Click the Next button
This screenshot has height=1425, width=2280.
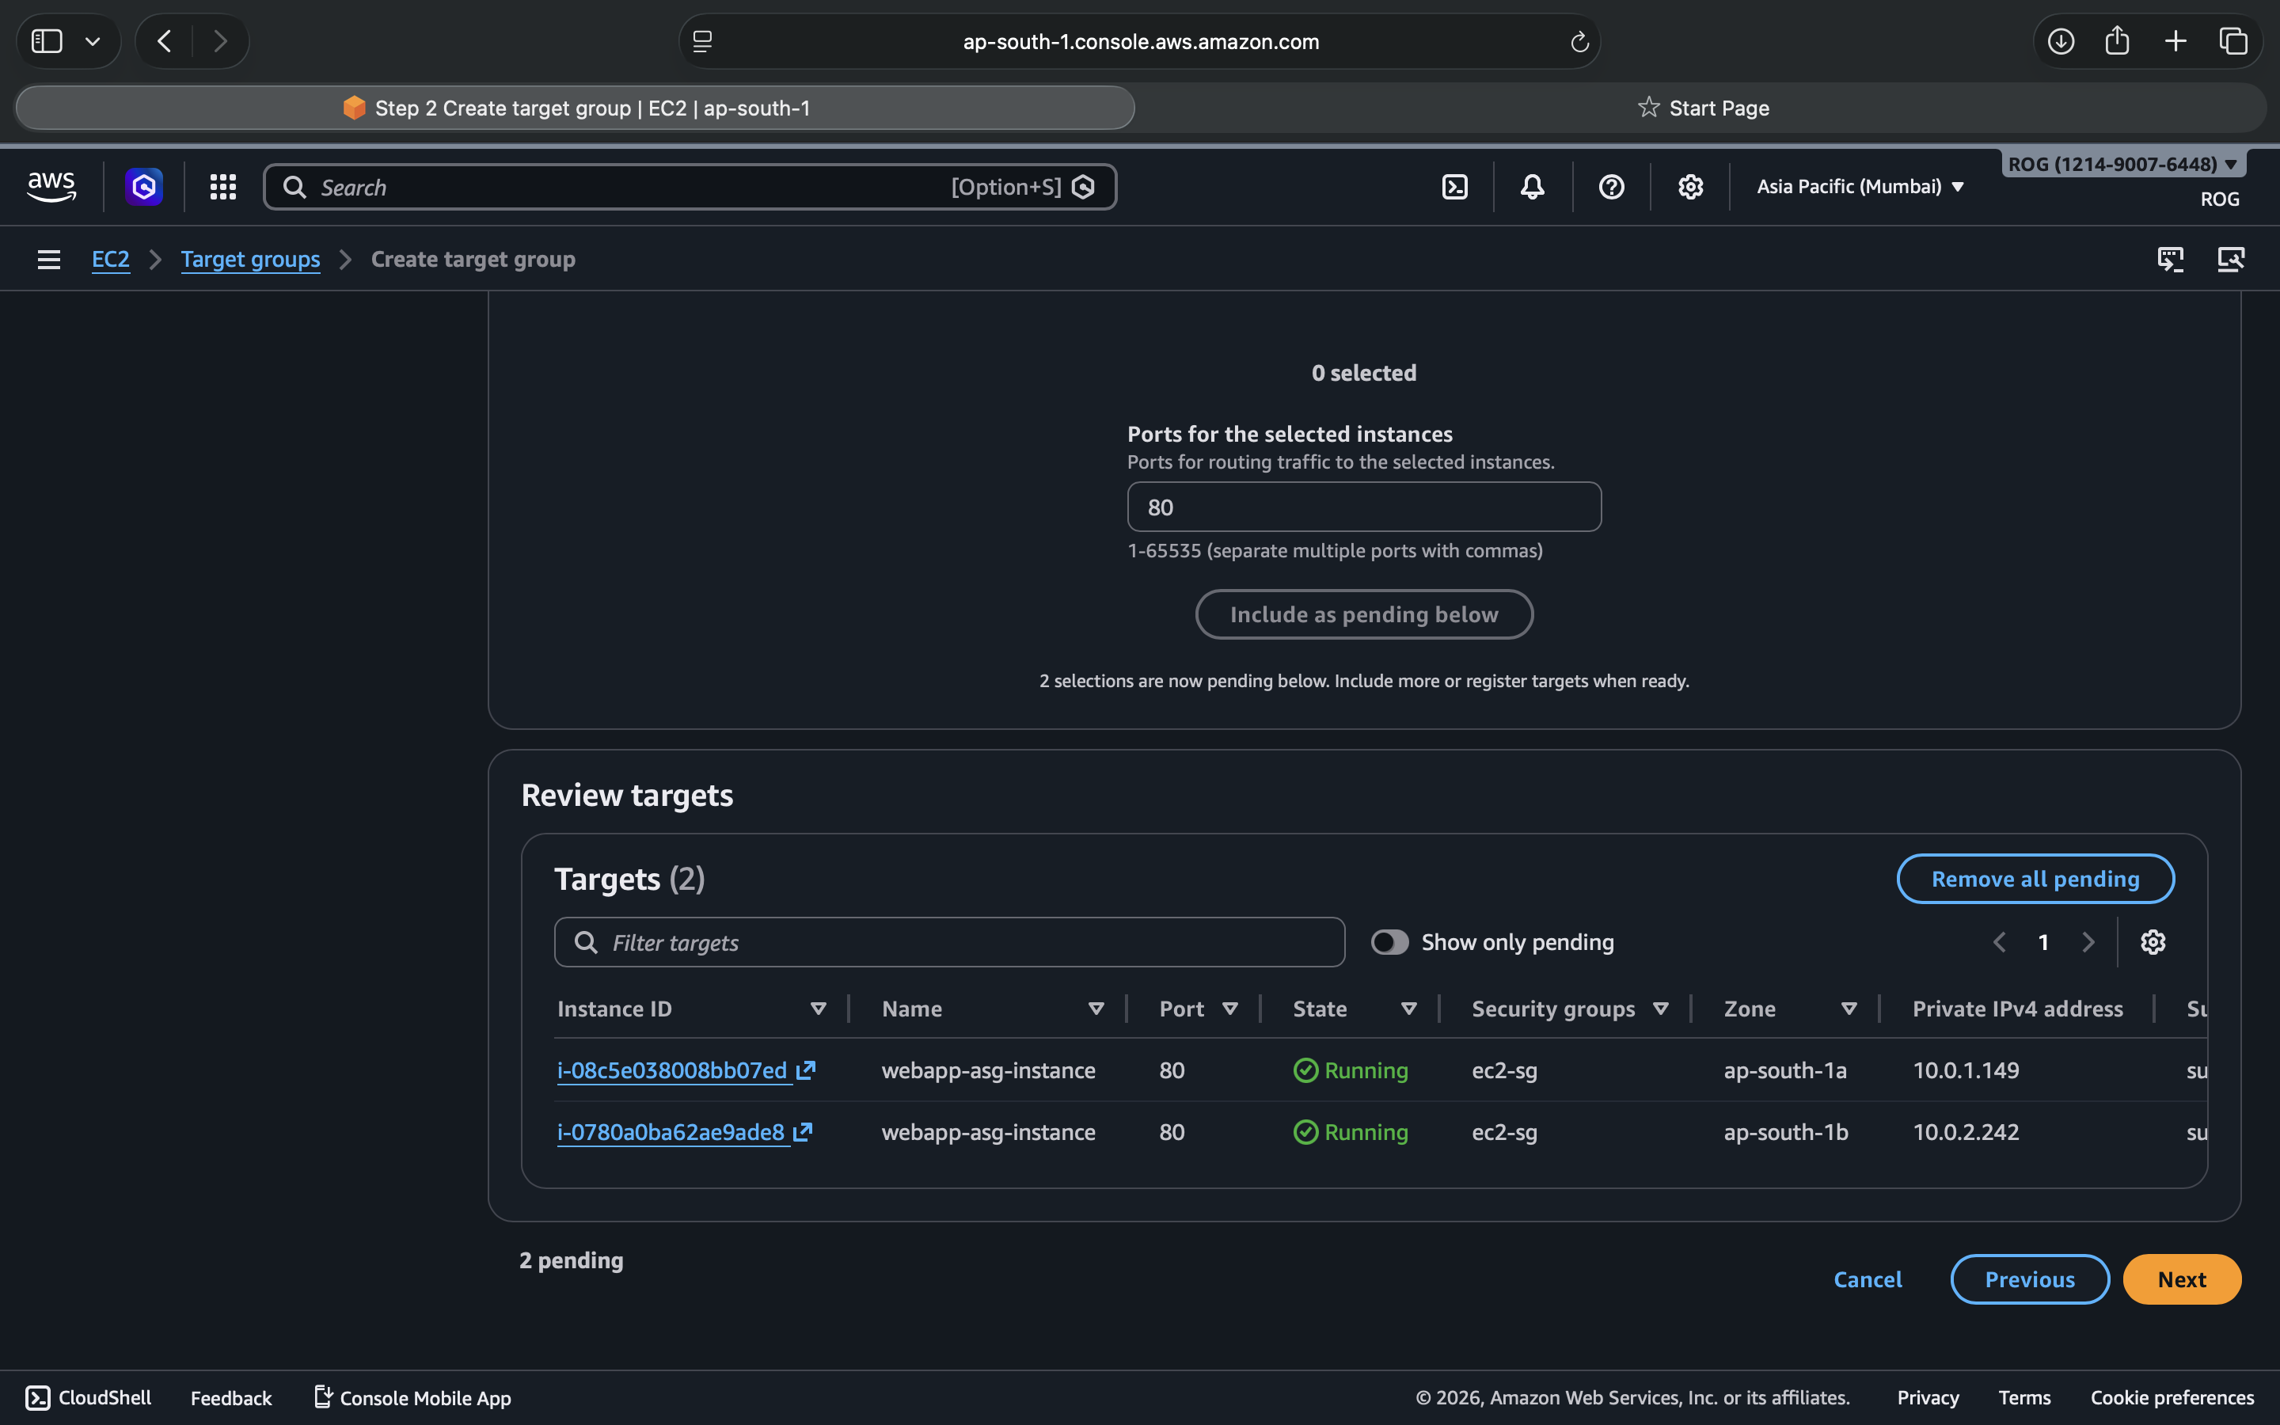[2181, 1279]
